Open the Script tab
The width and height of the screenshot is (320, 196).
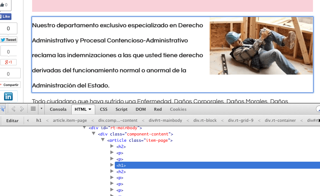click(x=121, y=109)
